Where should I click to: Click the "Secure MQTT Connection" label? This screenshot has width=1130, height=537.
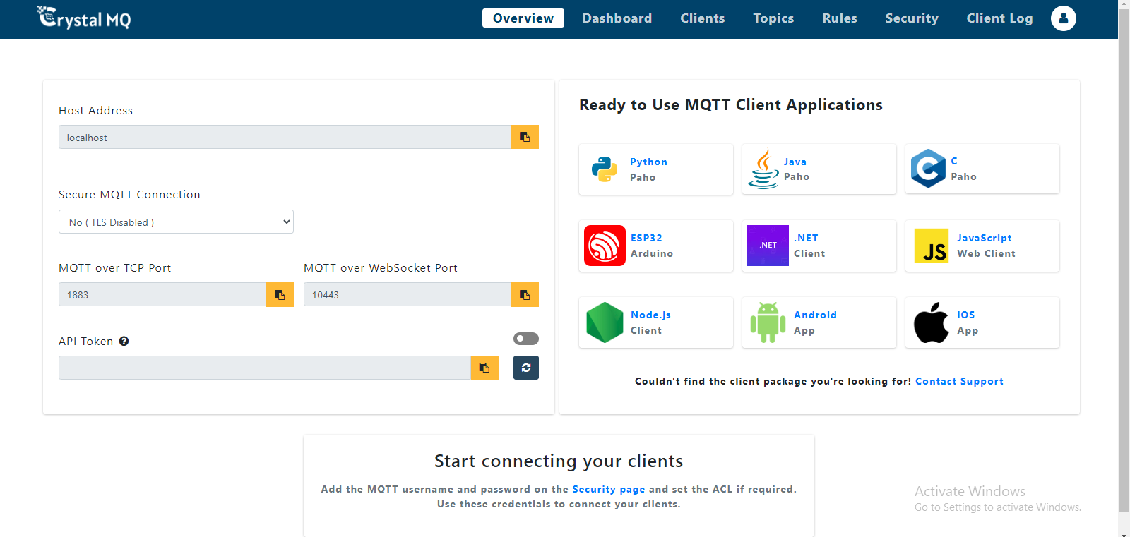129,194
